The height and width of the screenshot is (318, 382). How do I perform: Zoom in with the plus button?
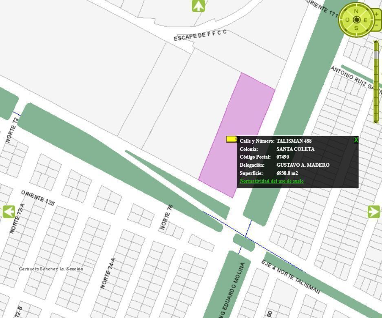pos(376,14)
